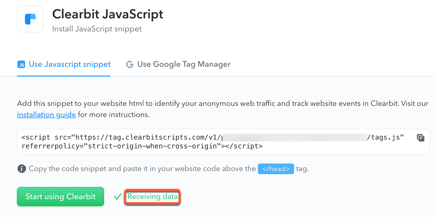Click the Clearbit JavaScript heading
Screen dimensions: 435x217
pyautogui.click(x=108, y=14)
